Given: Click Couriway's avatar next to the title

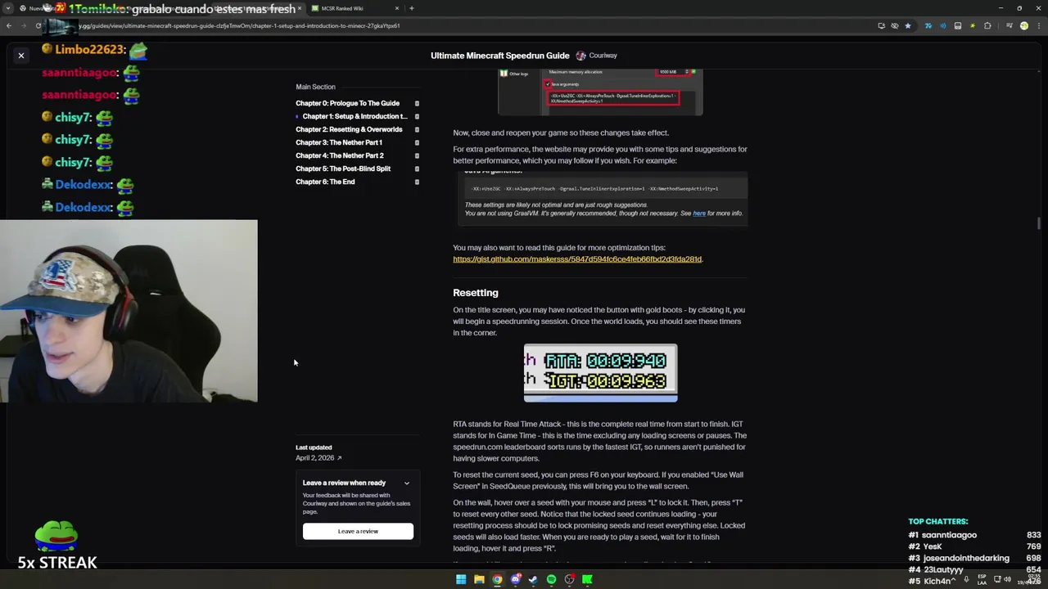Looking at the screenshot, I should pos(580,56).
